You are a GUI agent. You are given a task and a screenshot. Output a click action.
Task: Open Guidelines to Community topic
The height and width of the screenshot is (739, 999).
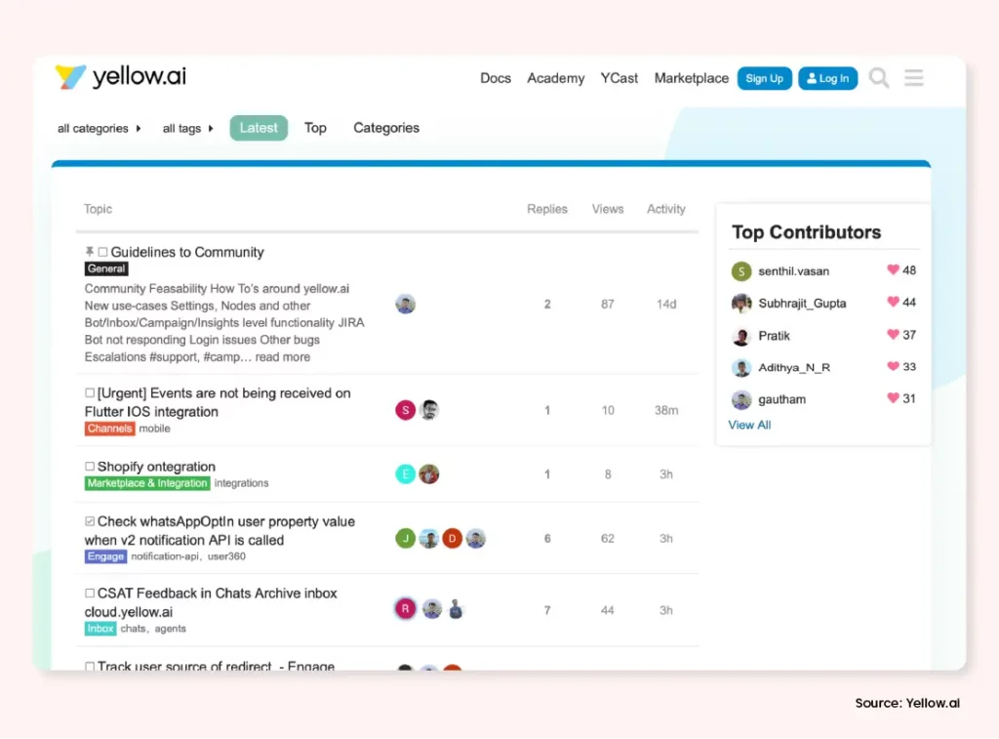[187, 252]
